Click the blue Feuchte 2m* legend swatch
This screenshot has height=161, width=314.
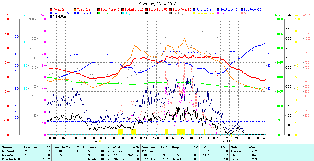(194, 10)
